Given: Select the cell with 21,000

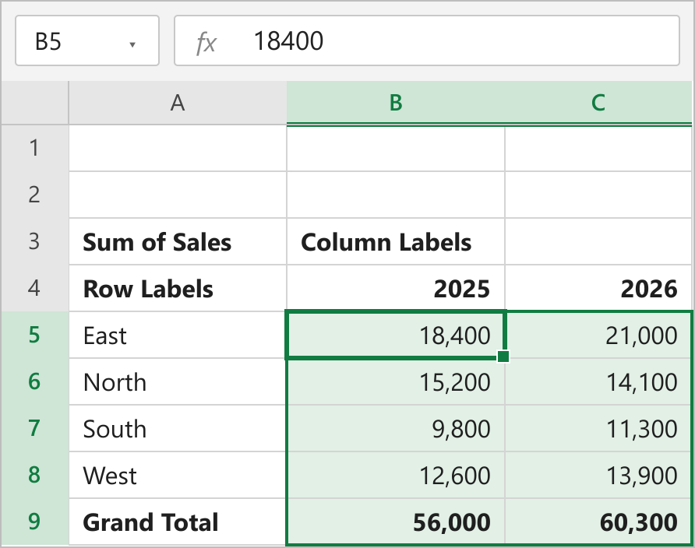Looking at the screenshot, I should point(598,335).
